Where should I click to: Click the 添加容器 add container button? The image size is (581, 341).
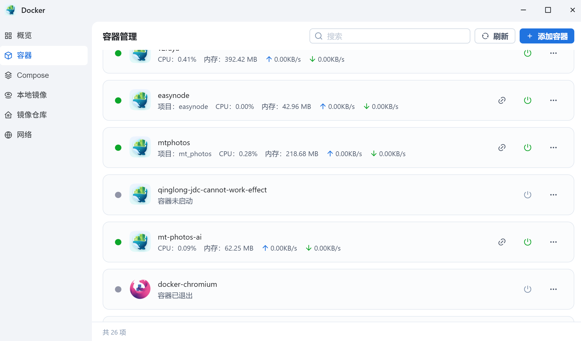coord(547,36)
